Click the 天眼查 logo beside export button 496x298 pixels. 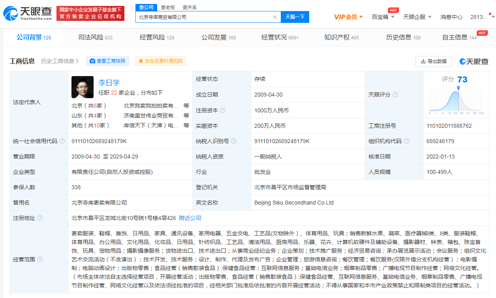tap(474, 61)
